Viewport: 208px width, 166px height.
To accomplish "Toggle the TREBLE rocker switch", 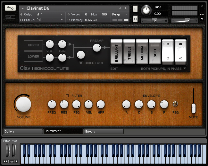I will click(x=129, y=52).
